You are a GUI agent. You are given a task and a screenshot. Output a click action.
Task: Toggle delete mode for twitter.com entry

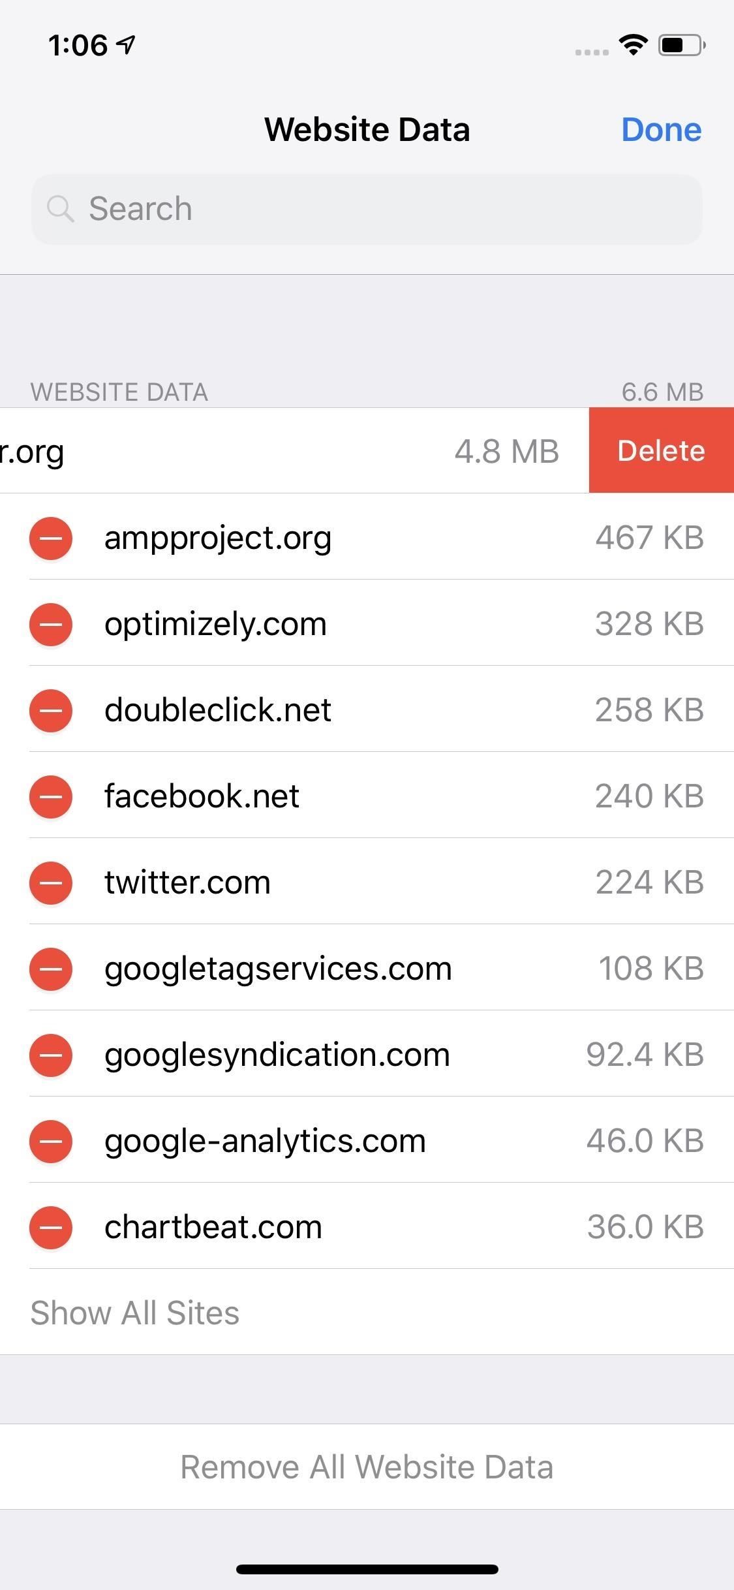point(50,883)
